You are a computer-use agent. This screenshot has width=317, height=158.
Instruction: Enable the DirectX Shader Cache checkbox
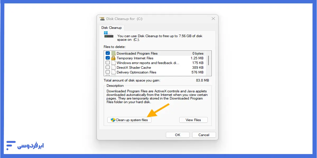[x=108, y=67]
